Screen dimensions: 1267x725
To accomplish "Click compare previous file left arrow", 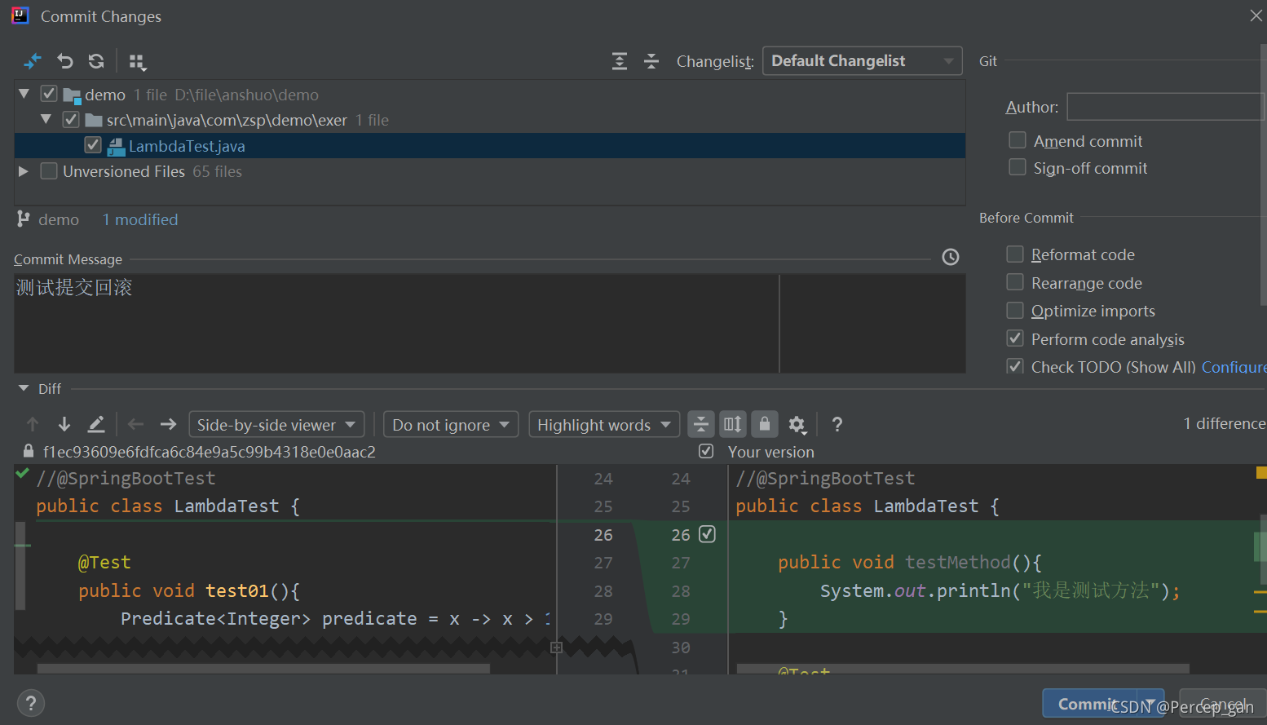I will click(136, 424).
